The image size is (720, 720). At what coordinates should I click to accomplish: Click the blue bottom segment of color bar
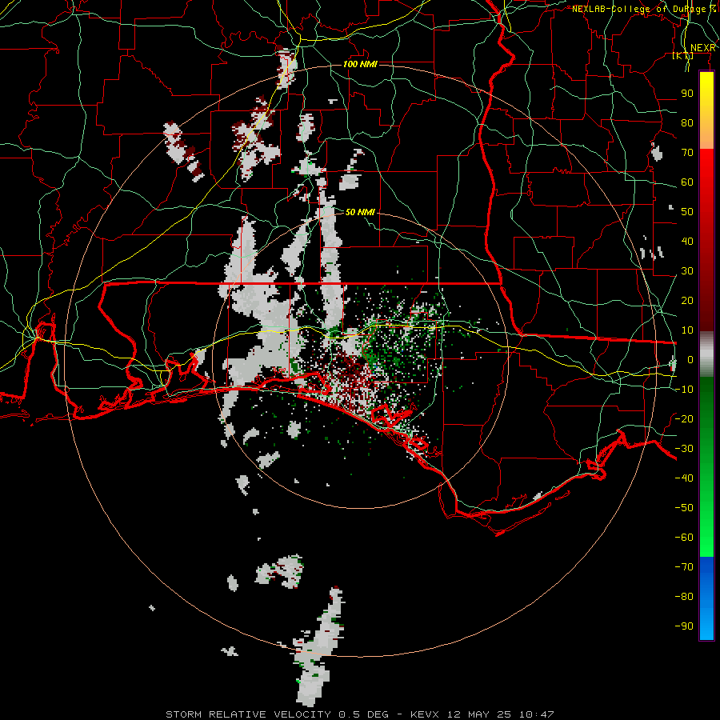point(706,598)
